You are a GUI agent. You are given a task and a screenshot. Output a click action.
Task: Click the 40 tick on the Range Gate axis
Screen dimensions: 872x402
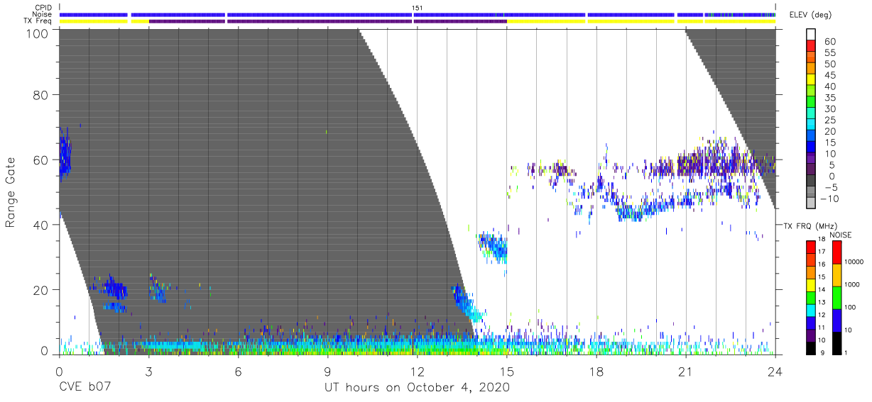(x=42, y=225)
